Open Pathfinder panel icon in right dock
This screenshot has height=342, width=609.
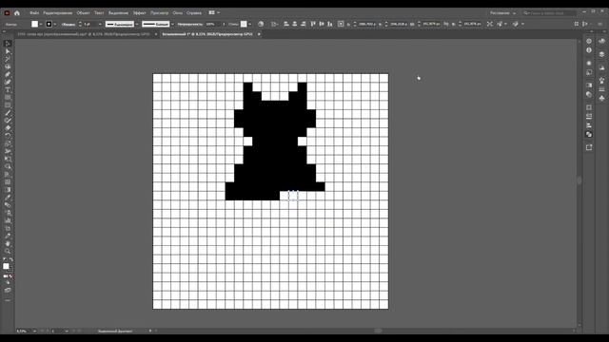click(589, 134)
